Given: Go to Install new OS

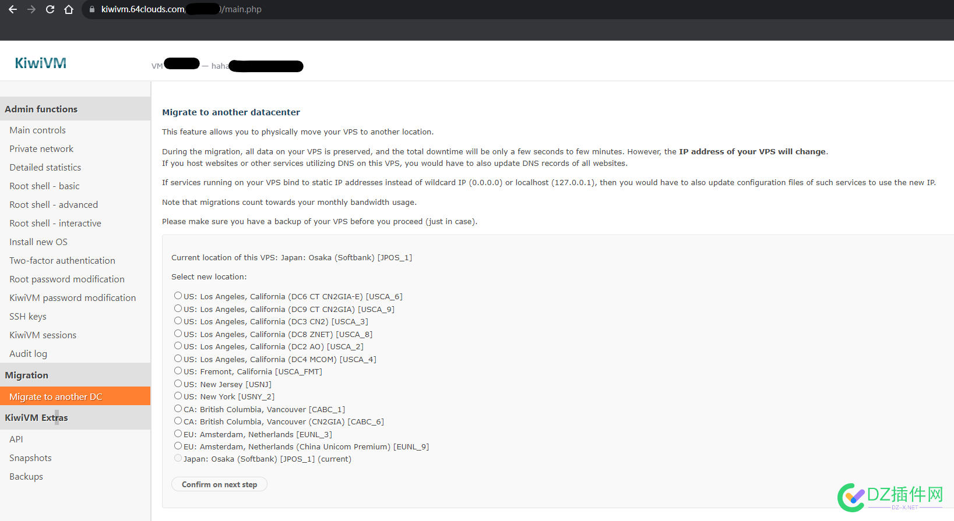Looking at the screenshot, I should coord(38,242).
